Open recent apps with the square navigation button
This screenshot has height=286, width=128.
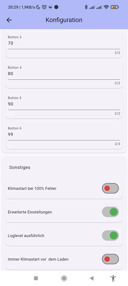click(x=36, y=278)
